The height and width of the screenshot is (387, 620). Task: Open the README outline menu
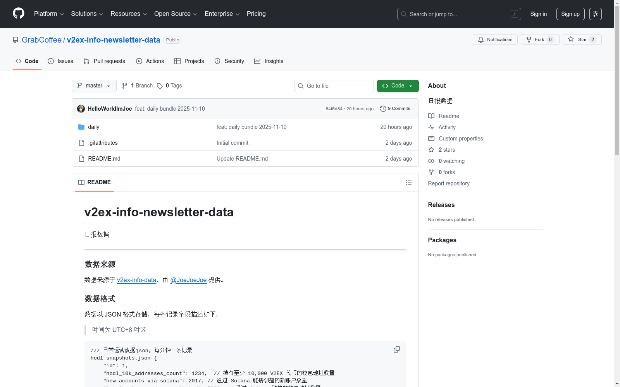[x=408, y=183]
